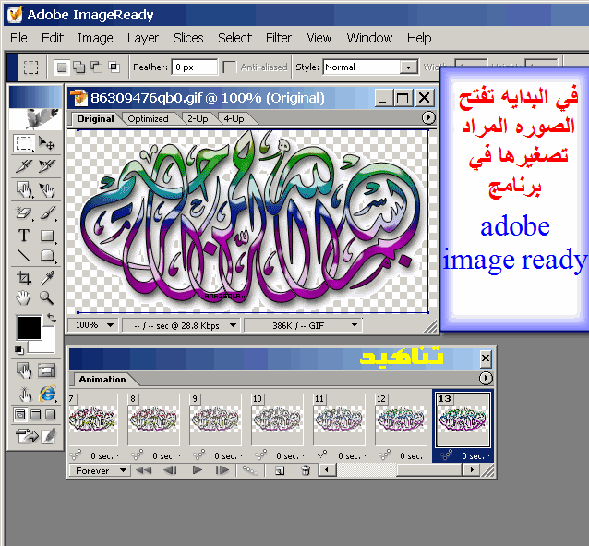Play the animation

point(198,470)
